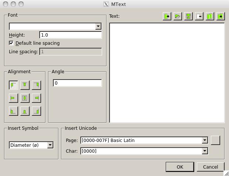This screenshot has height=176, width=229.
Task: Open the Char [0000] dropdown
Action: coord(205,151)
